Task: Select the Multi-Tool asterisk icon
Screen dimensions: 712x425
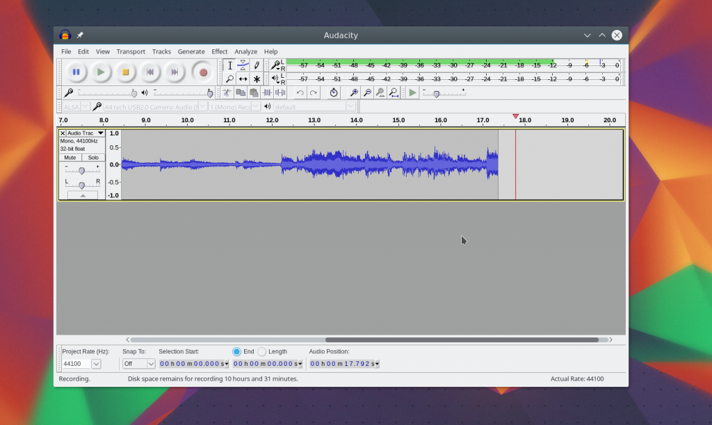Action: tap(257, 79)
